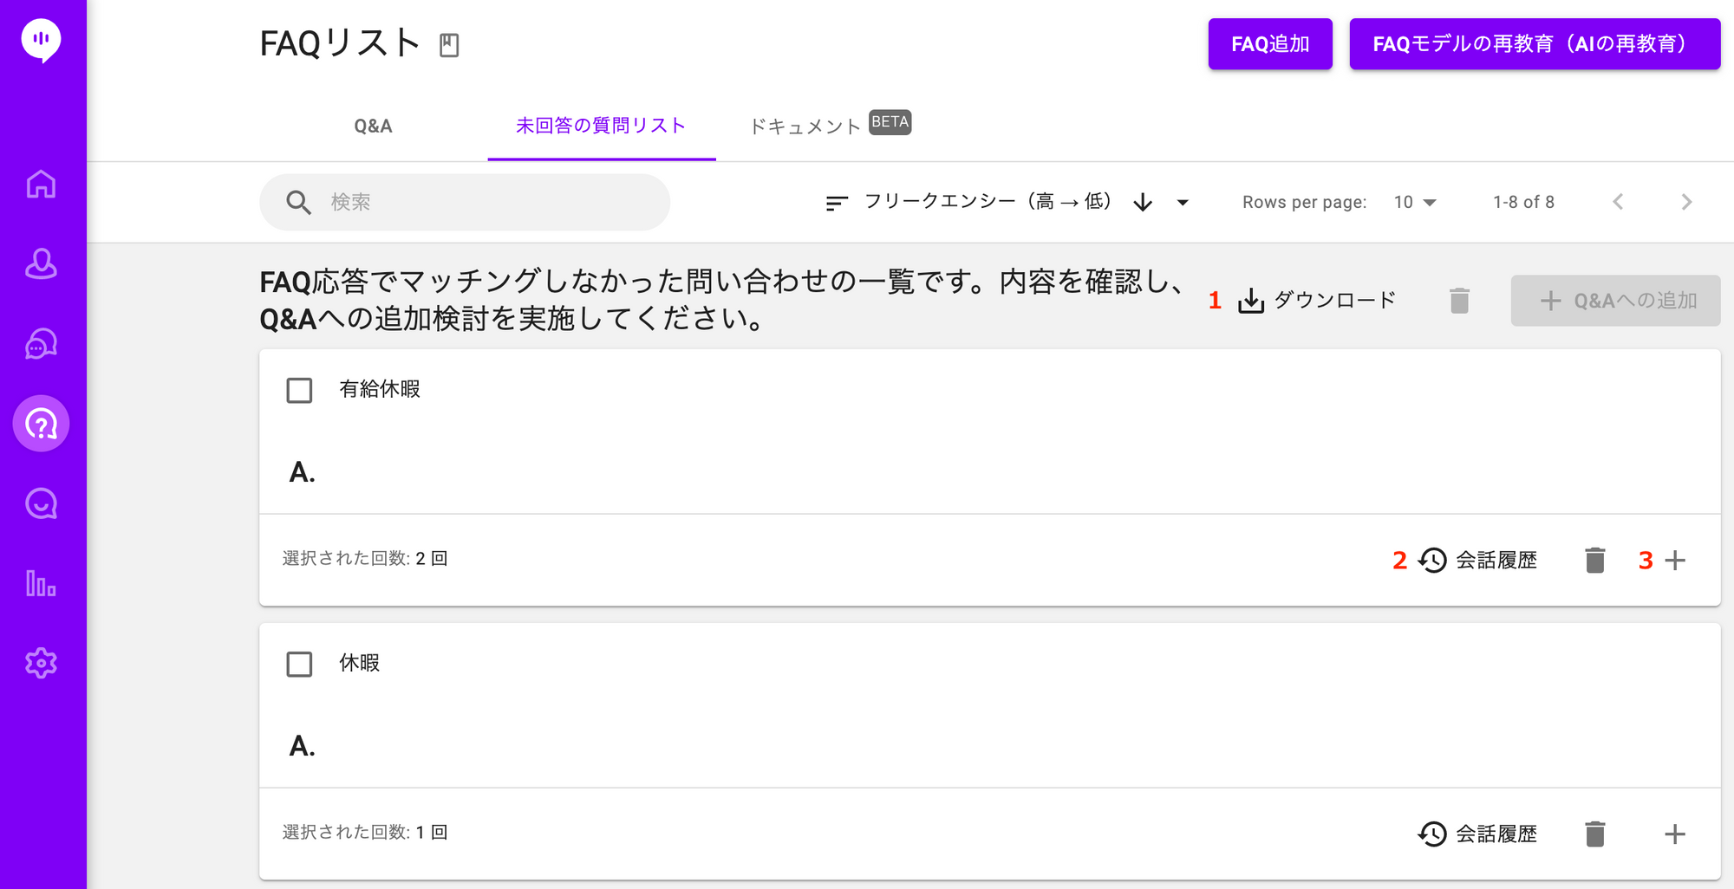Screen dimensions: 1734x889
Task: Switch to the Q&A tab
Action: 373,127
